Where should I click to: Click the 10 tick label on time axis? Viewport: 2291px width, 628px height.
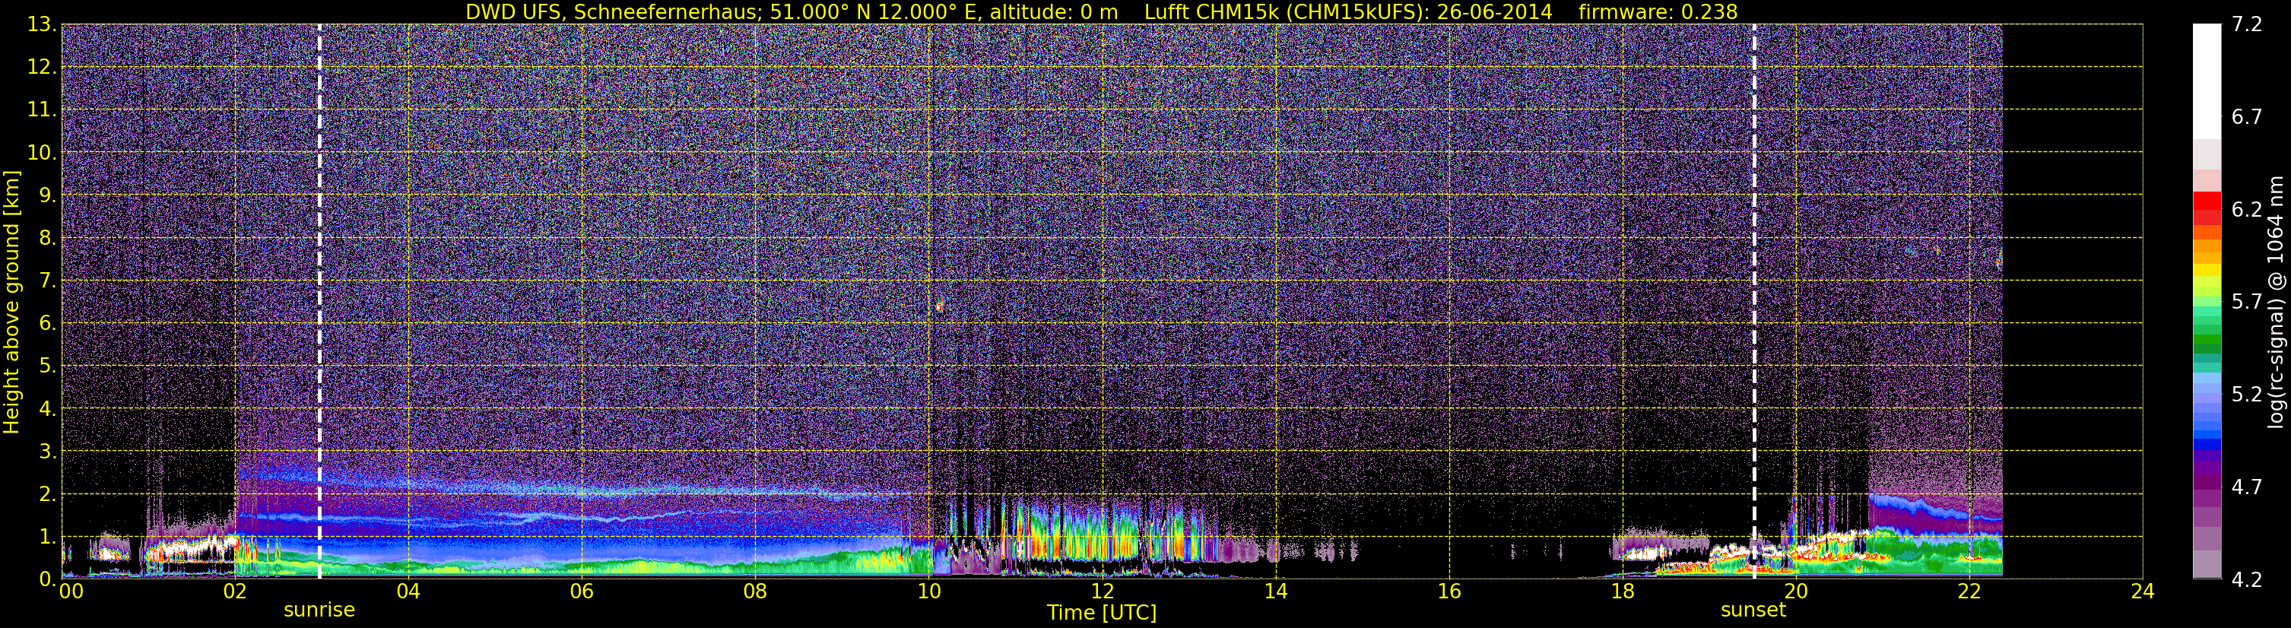click(x=928, y=592)
